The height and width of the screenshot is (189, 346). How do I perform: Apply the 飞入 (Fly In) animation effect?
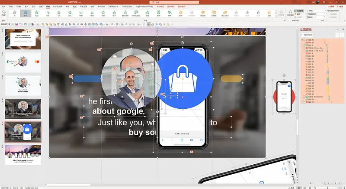click(59, 13)
